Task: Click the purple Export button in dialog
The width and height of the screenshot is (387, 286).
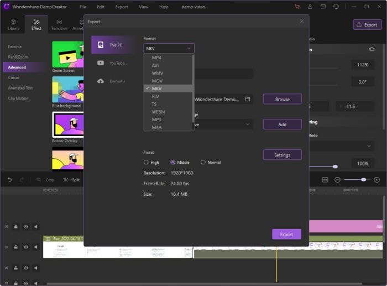Action: pos(286,235)
